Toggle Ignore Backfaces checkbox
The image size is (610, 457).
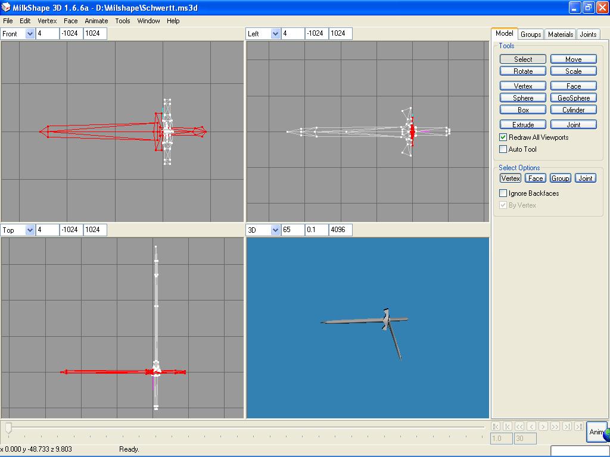tap(503, 193)
